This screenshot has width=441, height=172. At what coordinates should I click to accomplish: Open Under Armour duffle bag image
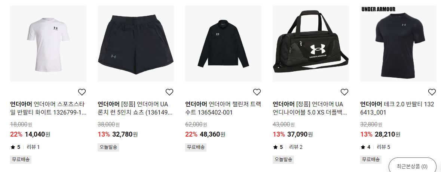click(311, 44)
